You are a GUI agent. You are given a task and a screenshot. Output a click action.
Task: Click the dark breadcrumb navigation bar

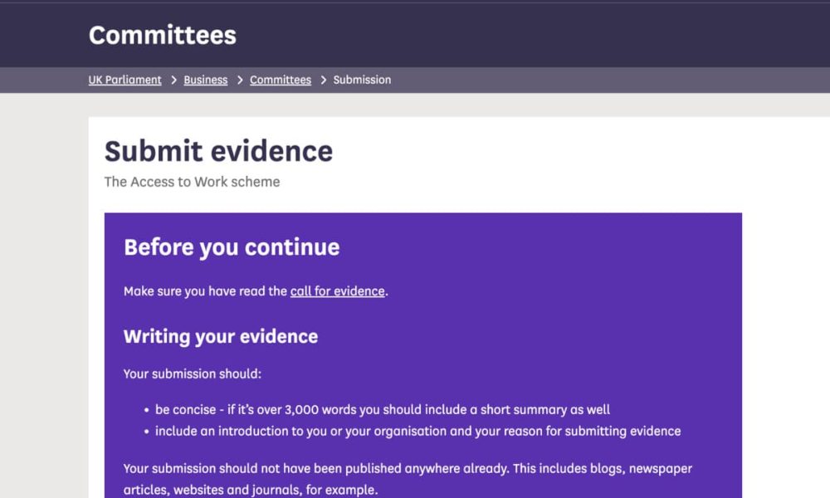coord(581,80)
